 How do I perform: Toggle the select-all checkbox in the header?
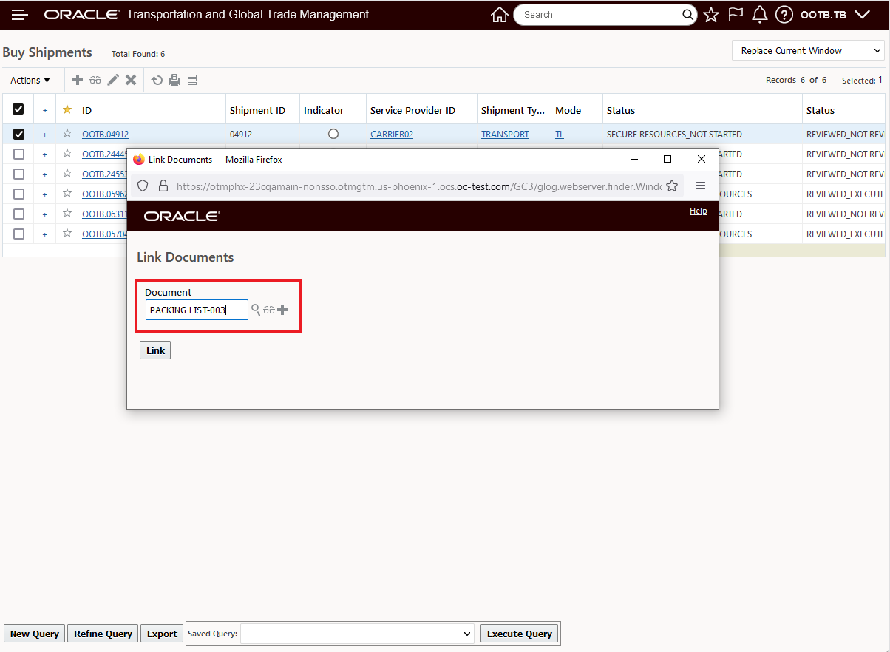[x=18, y=109]
